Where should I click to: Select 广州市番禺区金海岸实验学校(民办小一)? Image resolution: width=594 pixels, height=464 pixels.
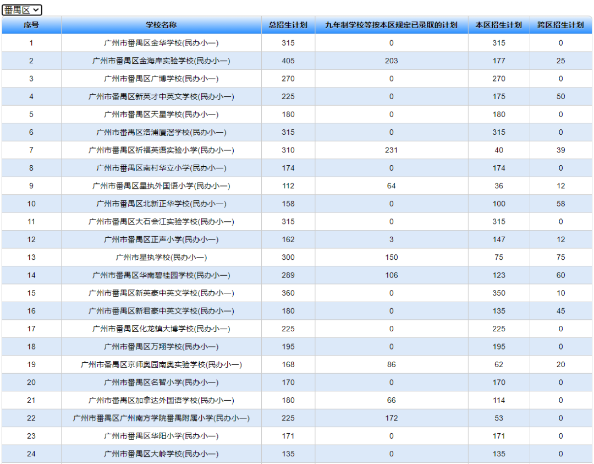(x=161, y=61)
